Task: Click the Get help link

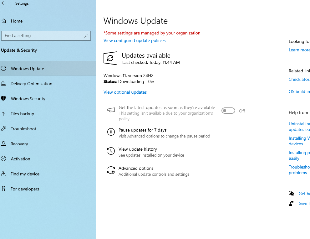Action: 304,194
